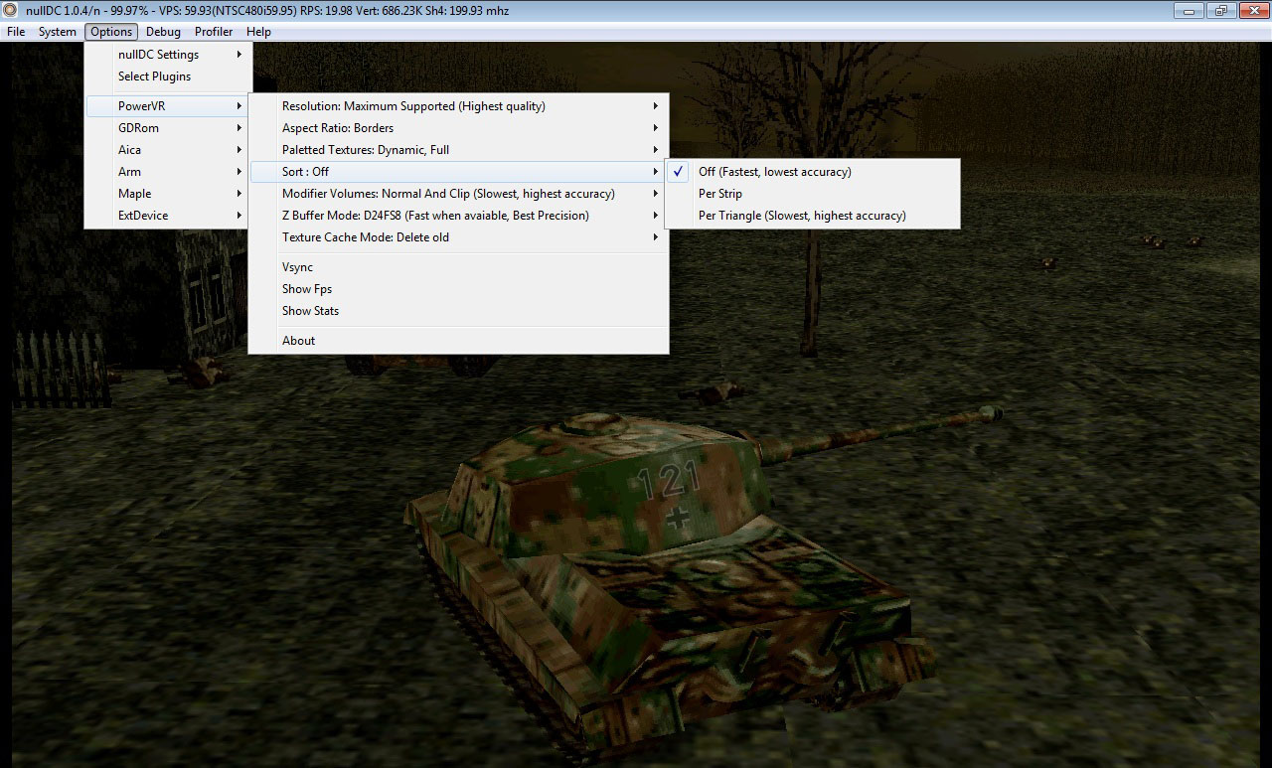This screenshot has height=768, width=1272.
Task: Open Aspect Ratio: Borders submenu
Action: pos(458,128)
